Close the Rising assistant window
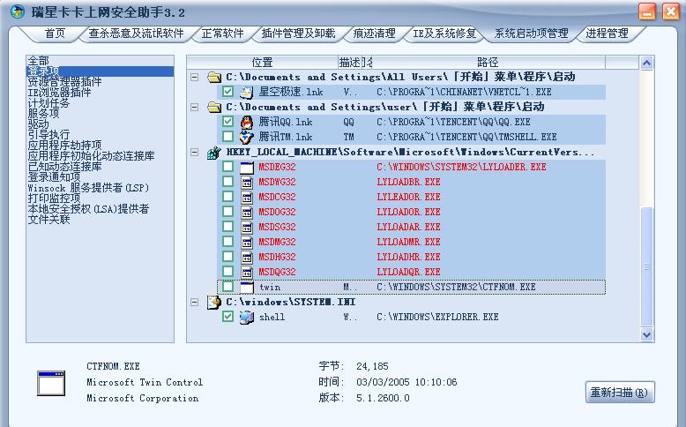 point(670,11)
